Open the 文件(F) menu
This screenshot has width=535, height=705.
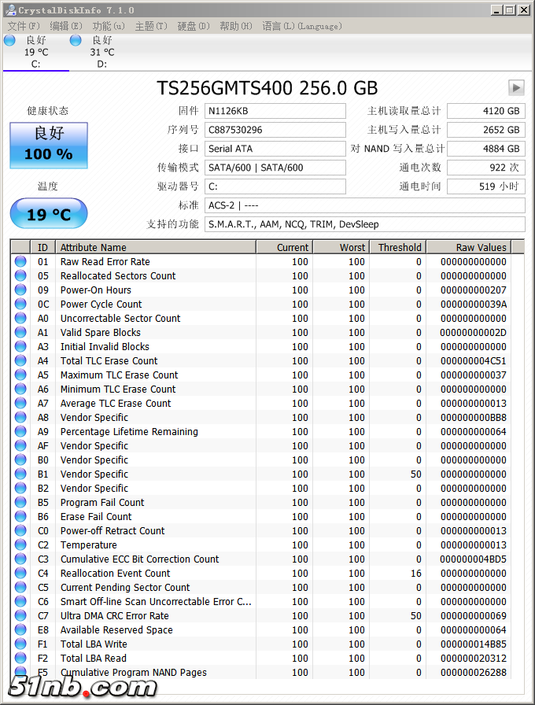(x=24, y=26)
